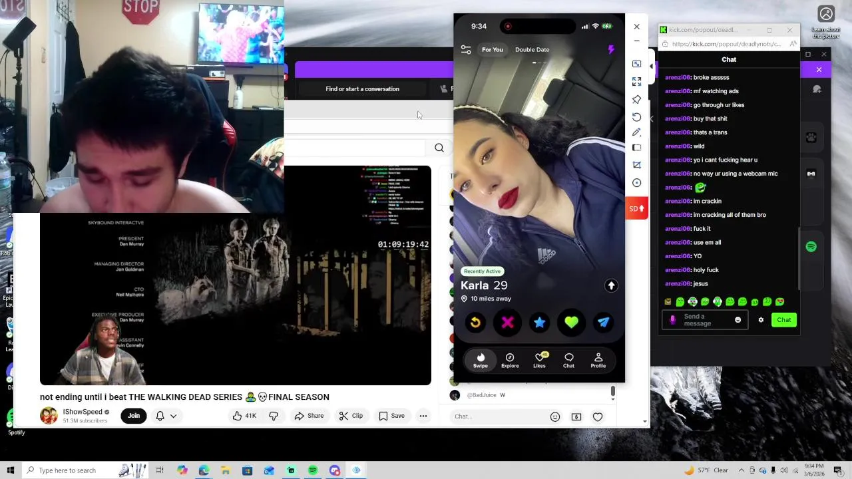
Task: Open Learn about this picture desktop icon
Action: pyautogui.click(x=826, y=22)
